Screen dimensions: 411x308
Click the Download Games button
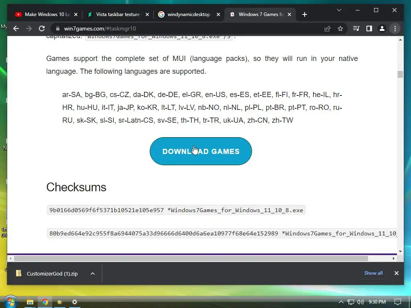(201, 151)
